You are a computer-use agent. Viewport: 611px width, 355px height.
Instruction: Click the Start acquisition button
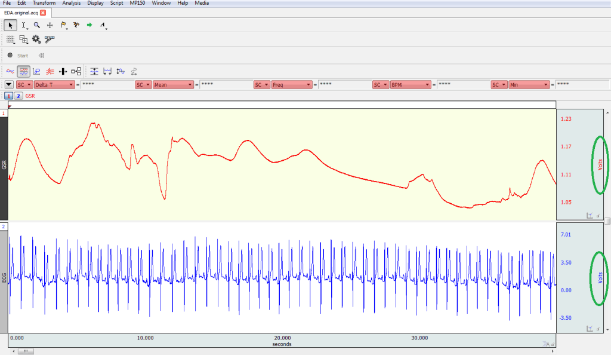coord(18,56)
